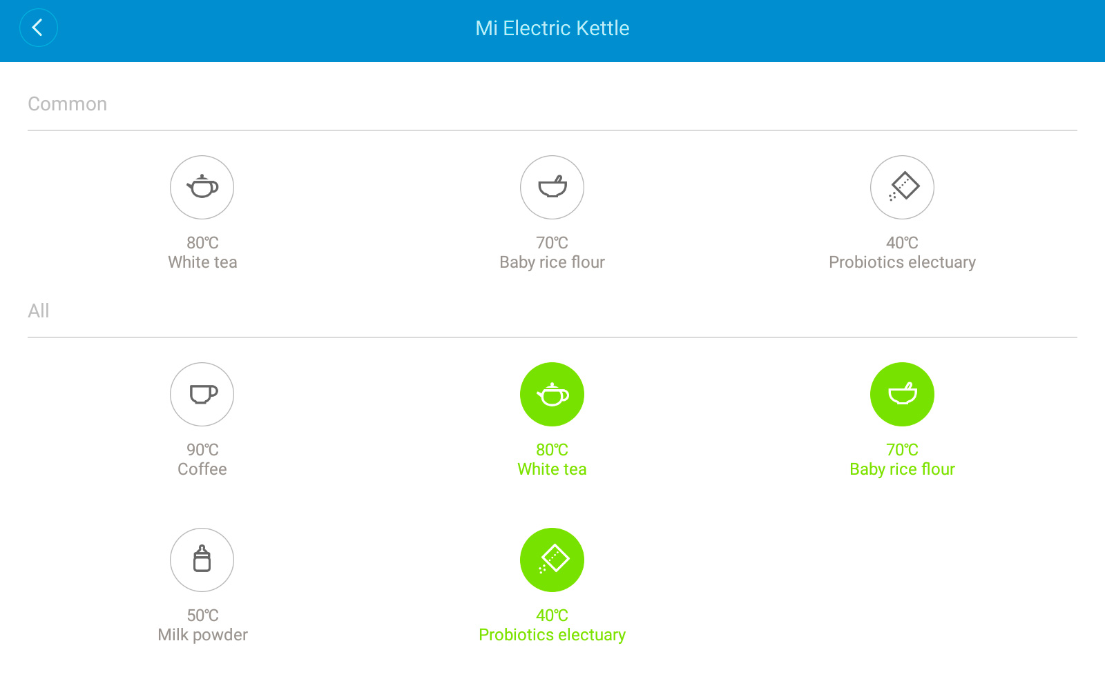
Task: Toggle off the green White tea preset
Action: 552,394
